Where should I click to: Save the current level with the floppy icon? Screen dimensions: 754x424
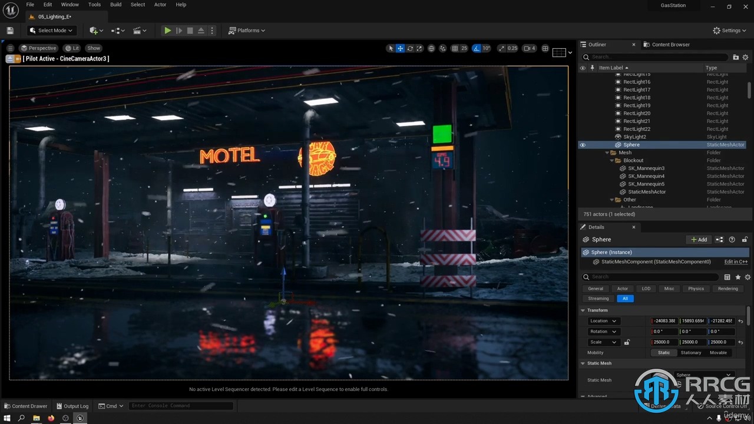coord(10,31)
